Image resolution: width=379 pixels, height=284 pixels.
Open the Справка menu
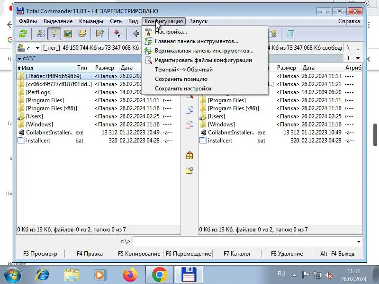[x=349, y=21]
